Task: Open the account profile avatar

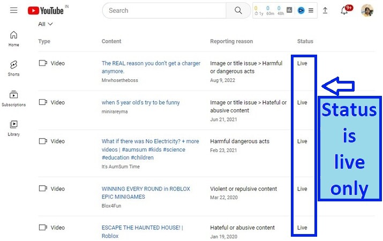Action: (367, 10)
